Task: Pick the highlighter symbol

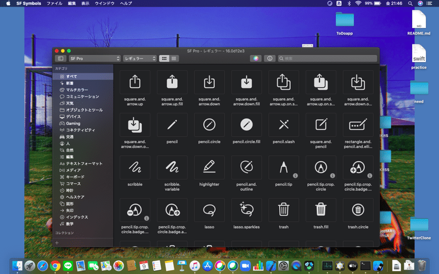Action: (x=209, y=167)
